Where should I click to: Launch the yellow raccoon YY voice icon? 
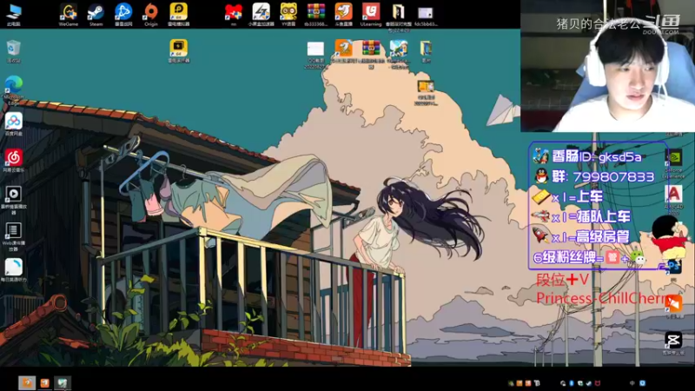(x=288, y=15)
